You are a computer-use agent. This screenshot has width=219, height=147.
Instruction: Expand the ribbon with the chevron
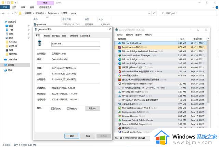[x=213, y=8]
